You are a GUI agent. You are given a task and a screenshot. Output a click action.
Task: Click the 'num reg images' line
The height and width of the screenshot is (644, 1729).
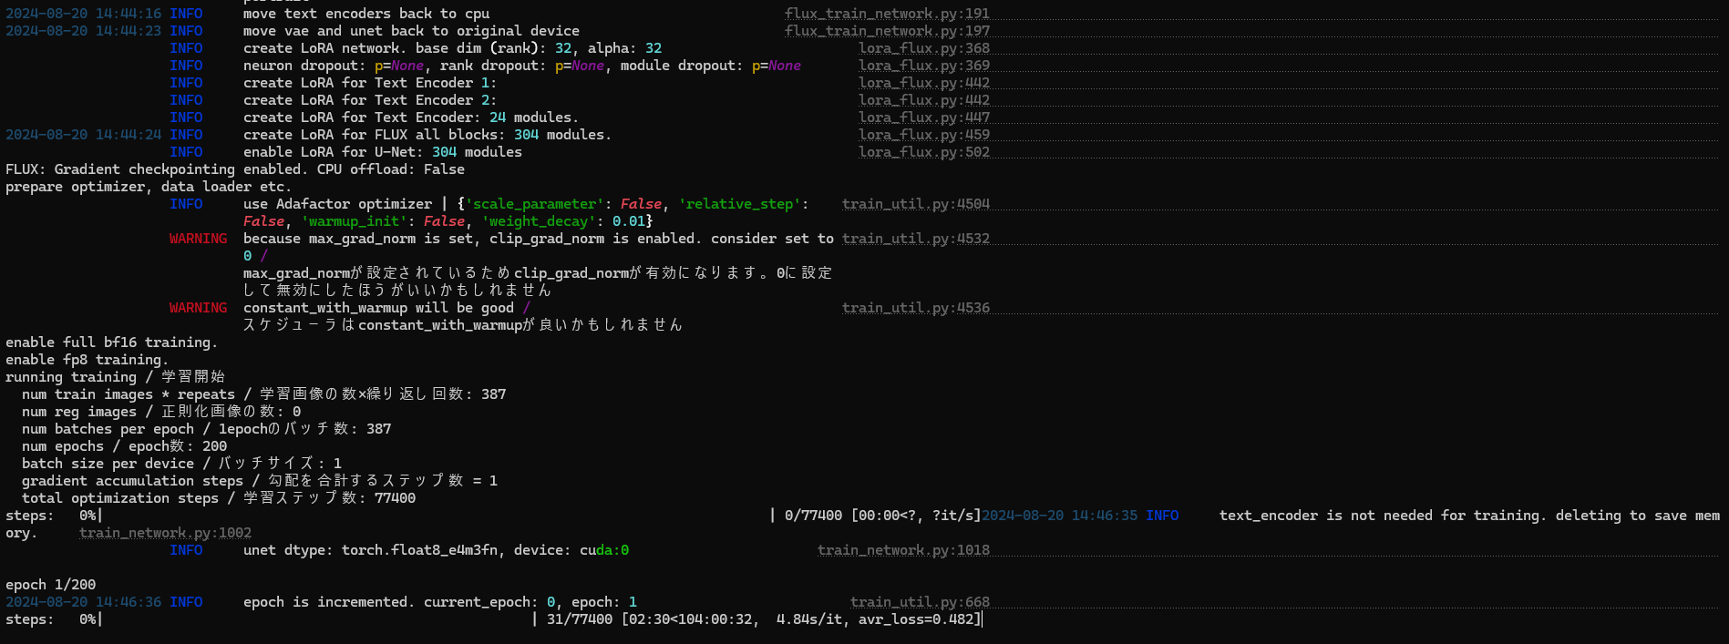pyautogui.click(x=161, y=412)
